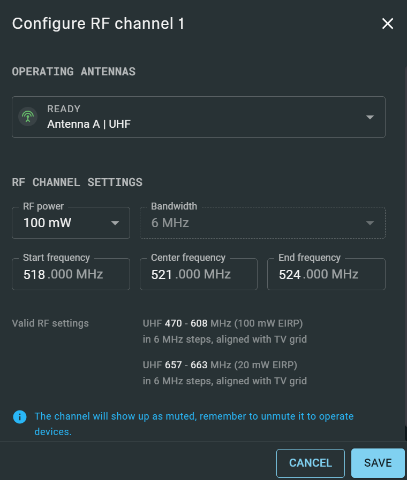Viewport: 407px width, 480px height.
Task: Click the RF CHANNEL SETTINGS heading
Action: pyautogui.click(x=77, y=182)
